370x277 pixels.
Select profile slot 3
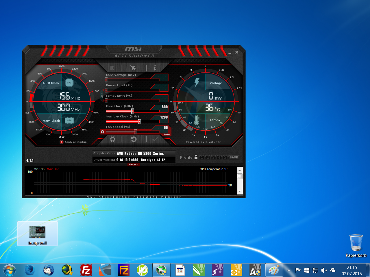coord(213,157)
